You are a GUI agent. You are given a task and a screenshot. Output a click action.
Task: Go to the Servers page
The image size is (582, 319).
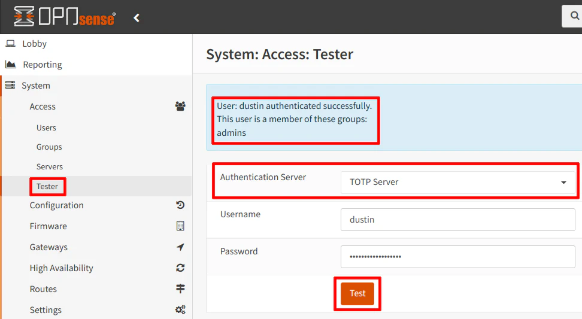pyautogui.click(x=49, y=166)
